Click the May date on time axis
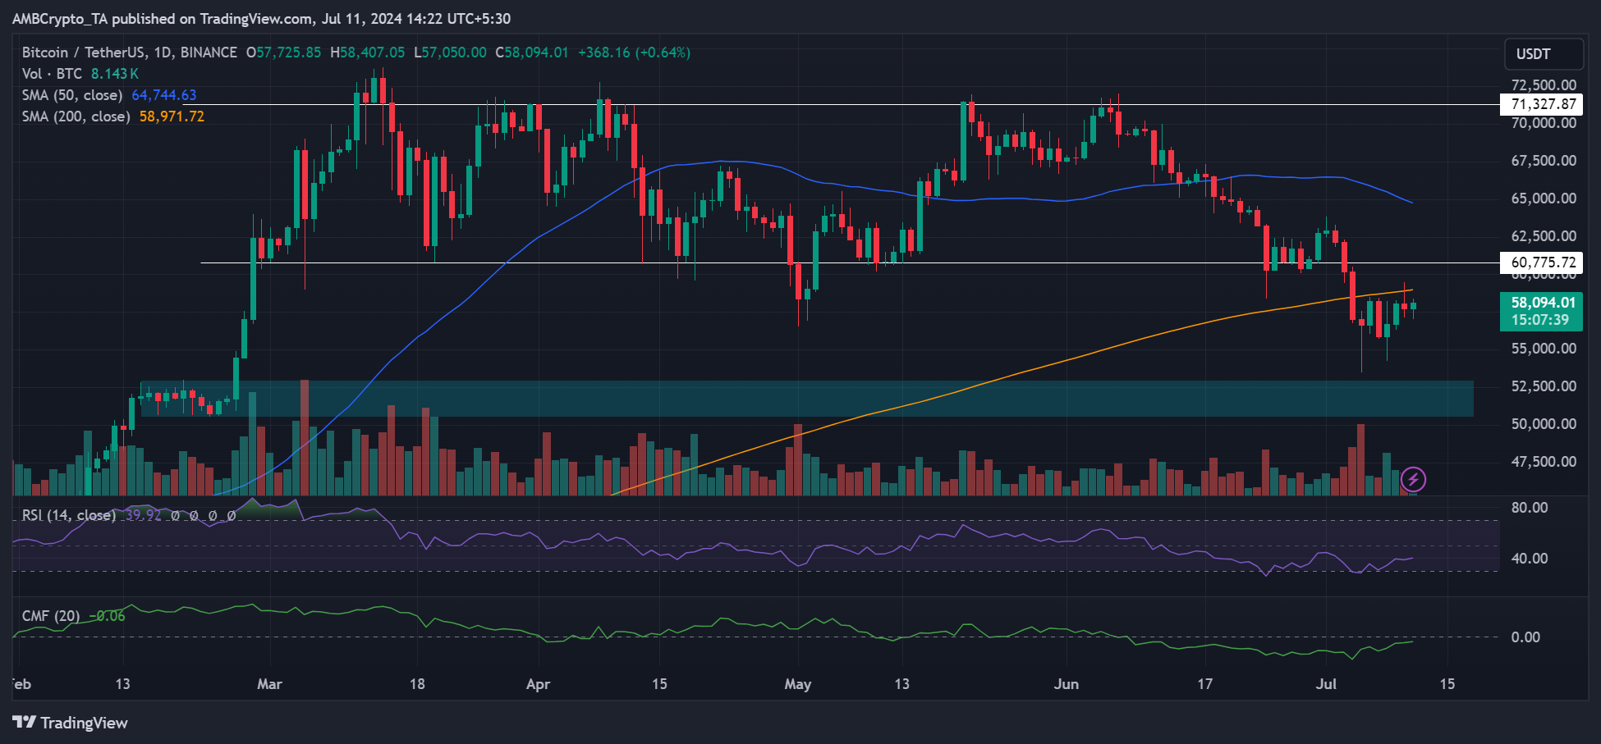 (798, 684)
